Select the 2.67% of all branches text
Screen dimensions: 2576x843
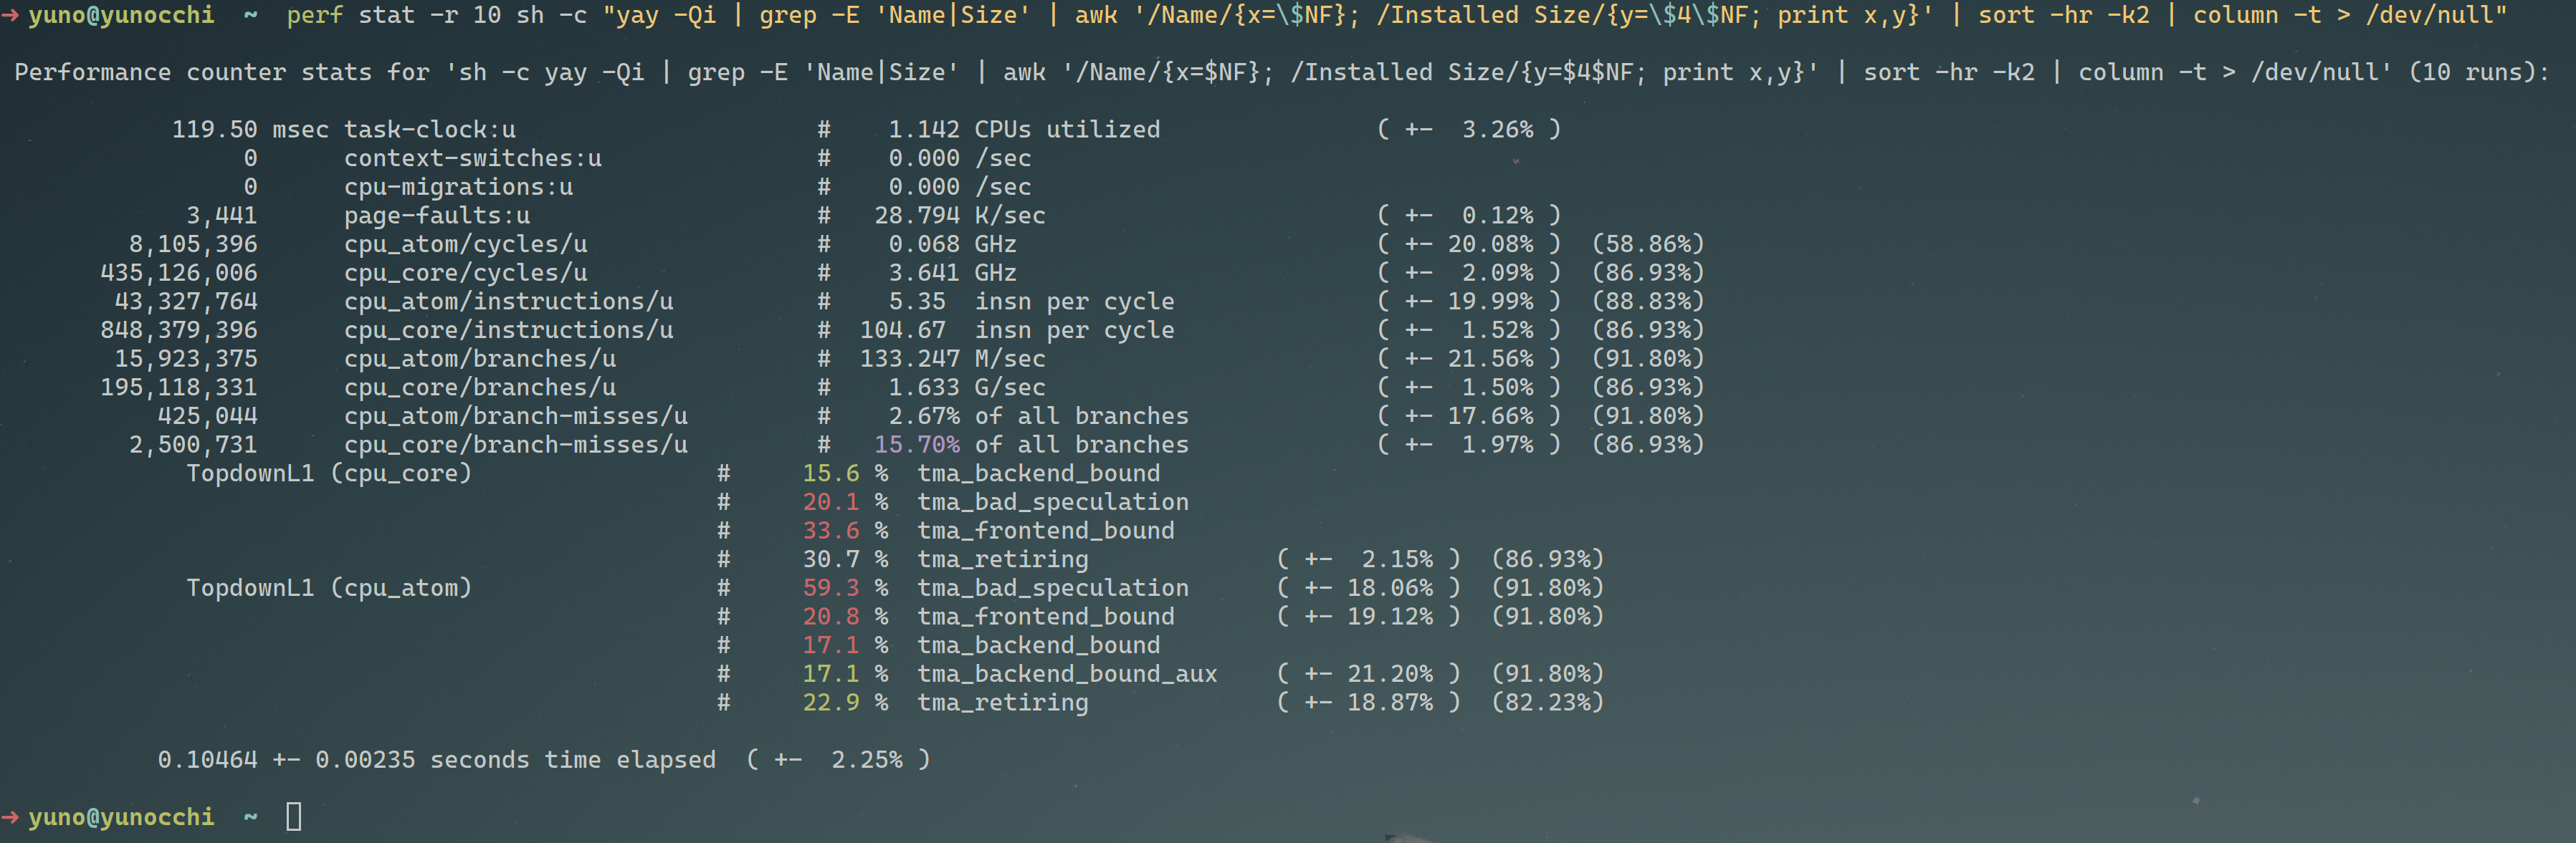[1038, 415]
